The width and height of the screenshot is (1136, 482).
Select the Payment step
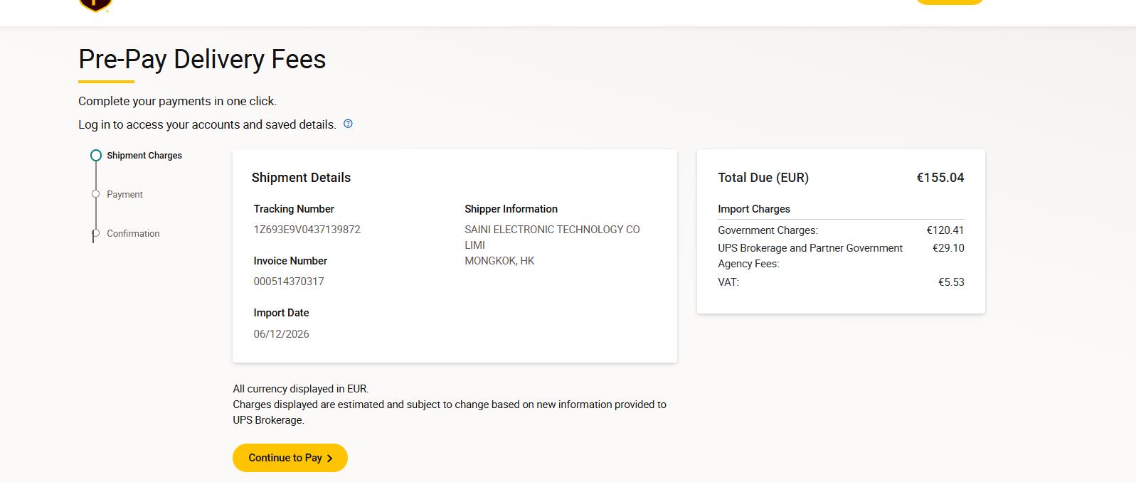pyautogui.click(x=124, y=195)
